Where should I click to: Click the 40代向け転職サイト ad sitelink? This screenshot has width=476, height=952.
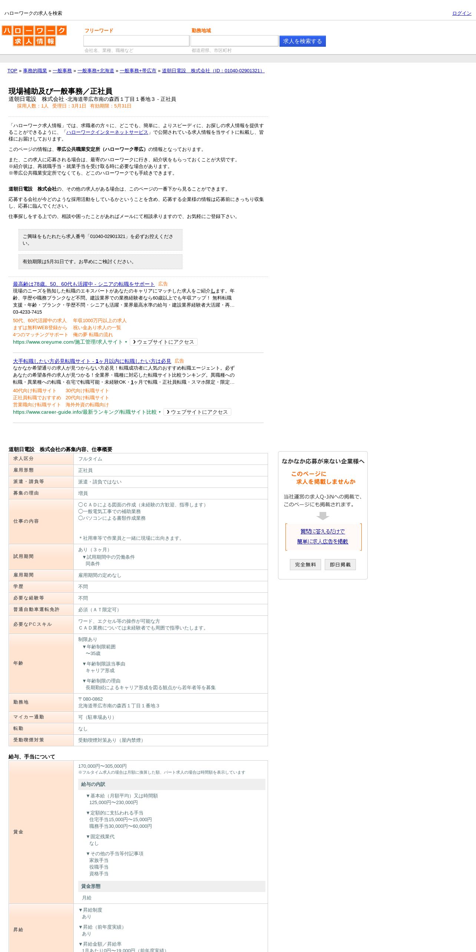tap(34, 391)
